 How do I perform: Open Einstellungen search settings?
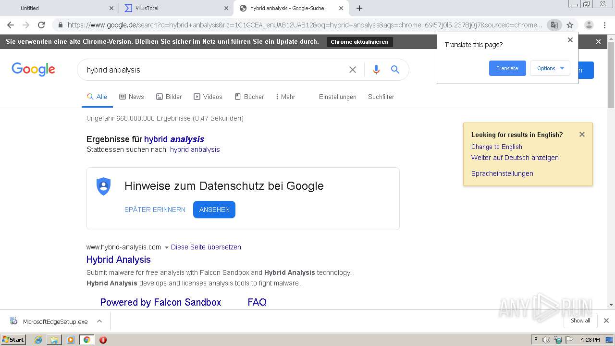point(338,97)
